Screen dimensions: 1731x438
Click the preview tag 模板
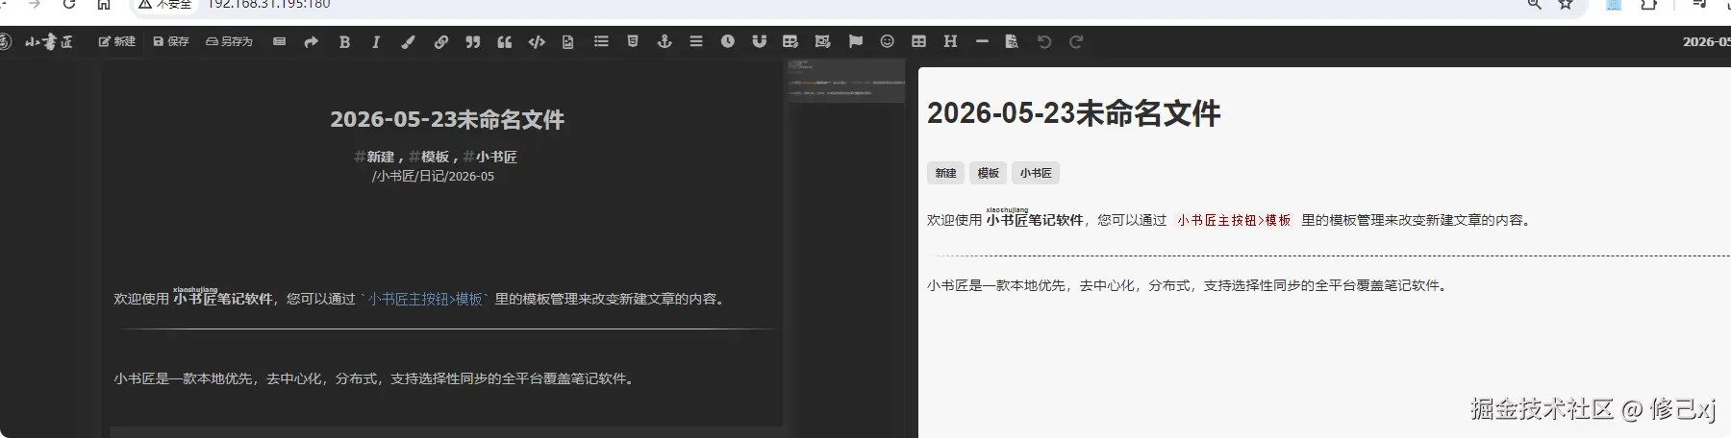[989, 173]
